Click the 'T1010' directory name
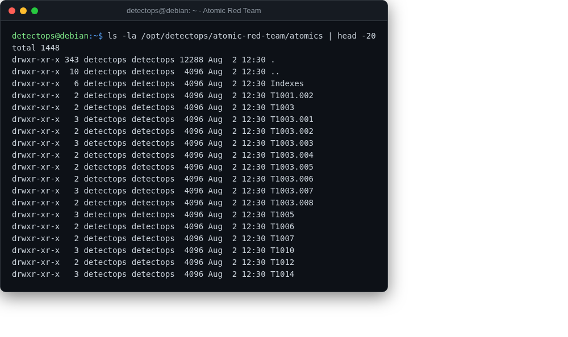The image size is (568, 337). 282,251
